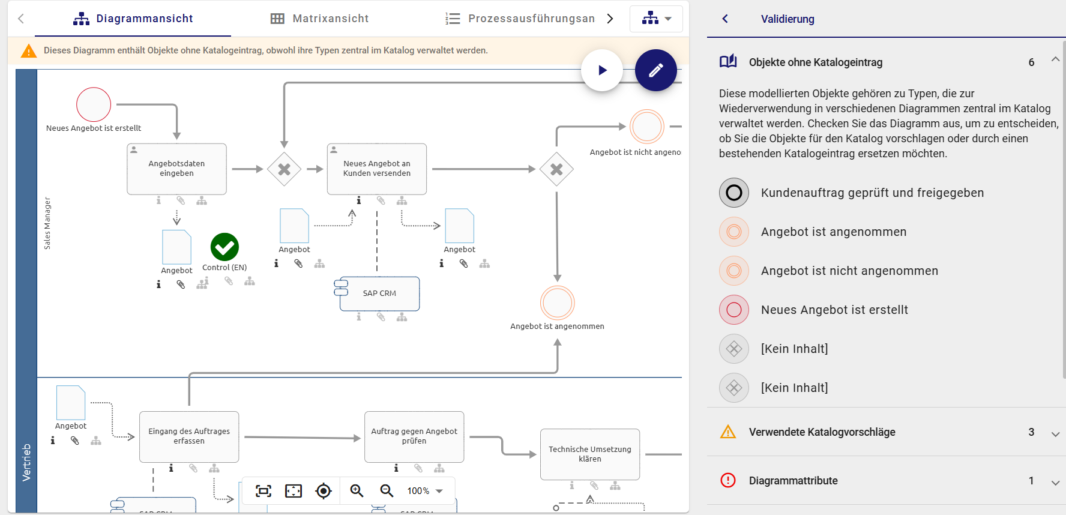Click the Vertrieb pool label

[26, 462]
